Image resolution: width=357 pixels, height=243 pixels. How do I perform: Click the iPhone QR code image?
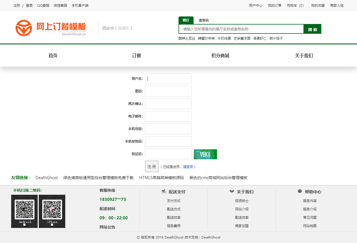(52, 210)
